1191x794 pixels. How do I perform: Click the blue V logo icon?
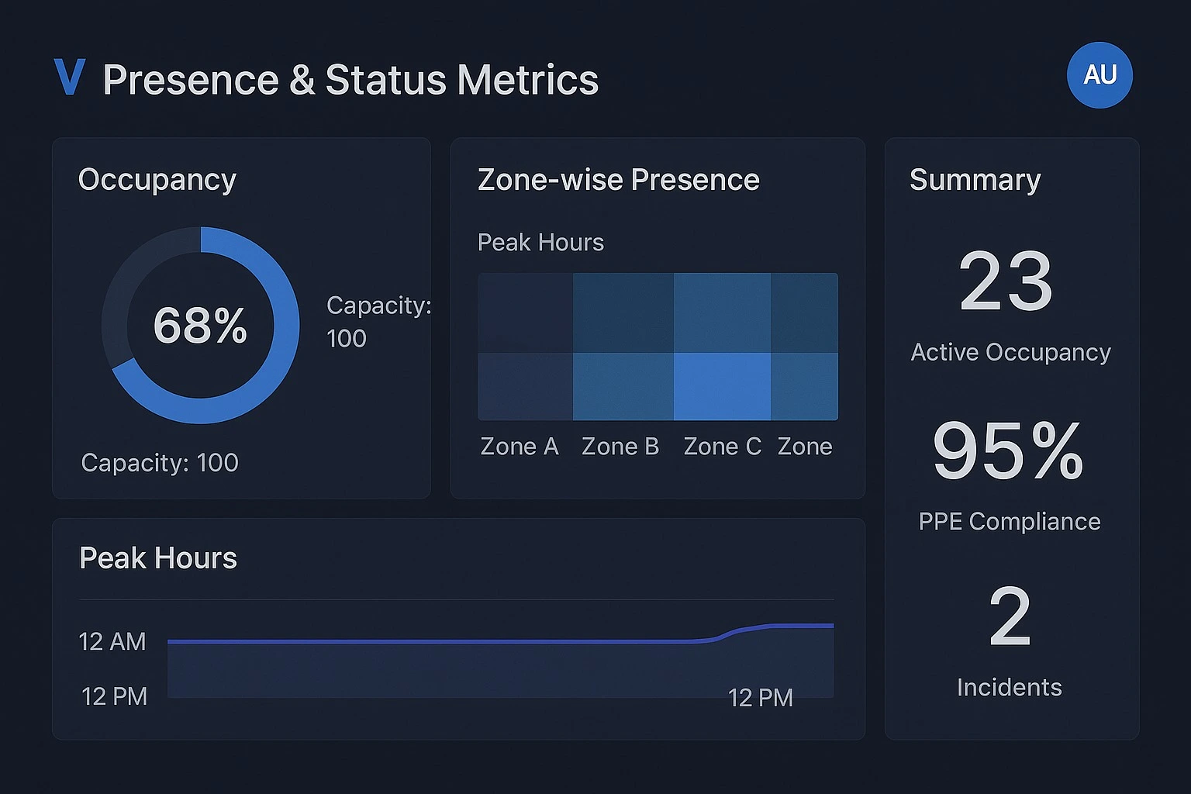(x=69, y=78)
